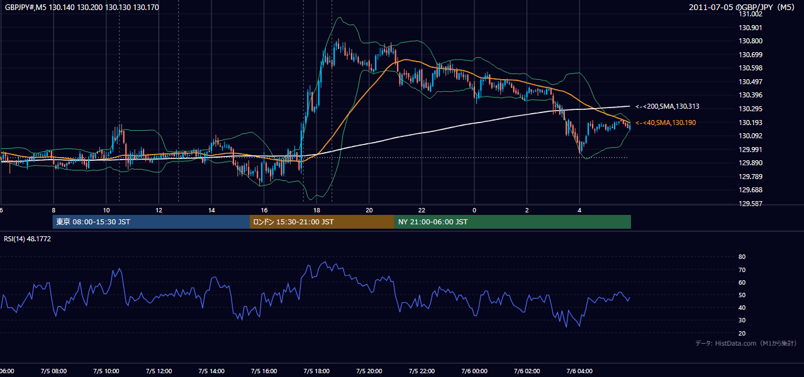Click the 7/5 18:00 date label

pyautogui.click(x=316, y=371)
